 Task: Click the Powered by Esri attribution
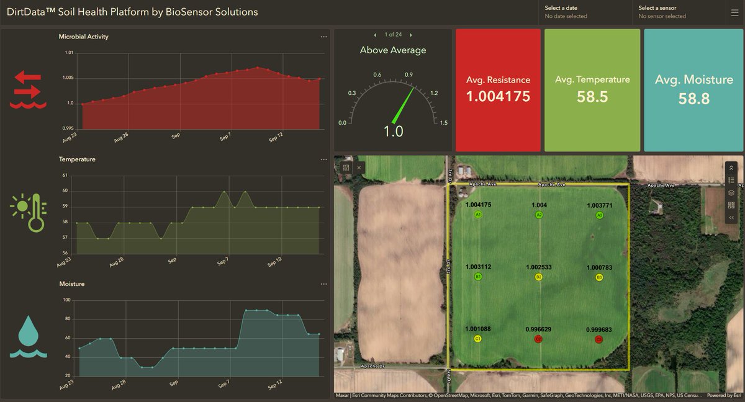pyautogui.click(x=724, y=395)
